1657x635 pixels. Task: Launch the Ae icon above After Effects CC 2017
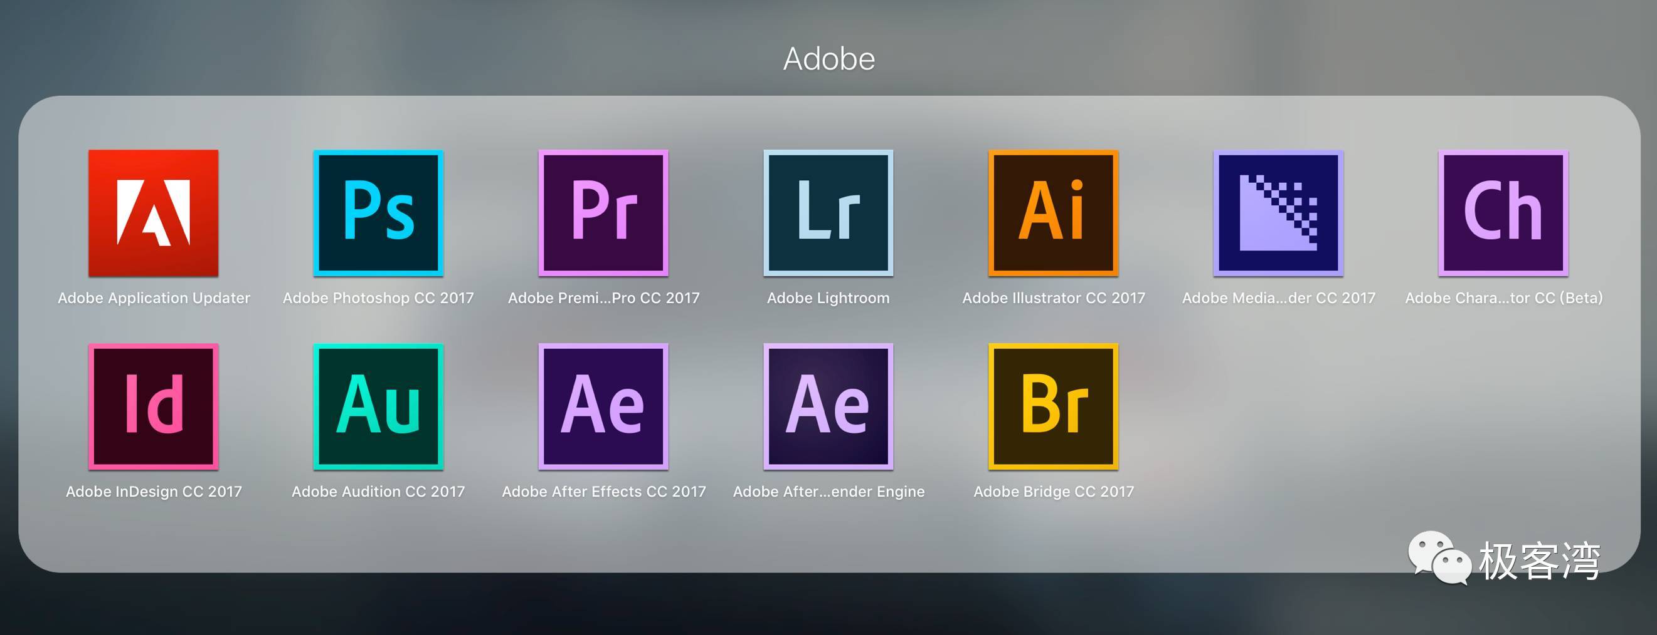point(603,406)
